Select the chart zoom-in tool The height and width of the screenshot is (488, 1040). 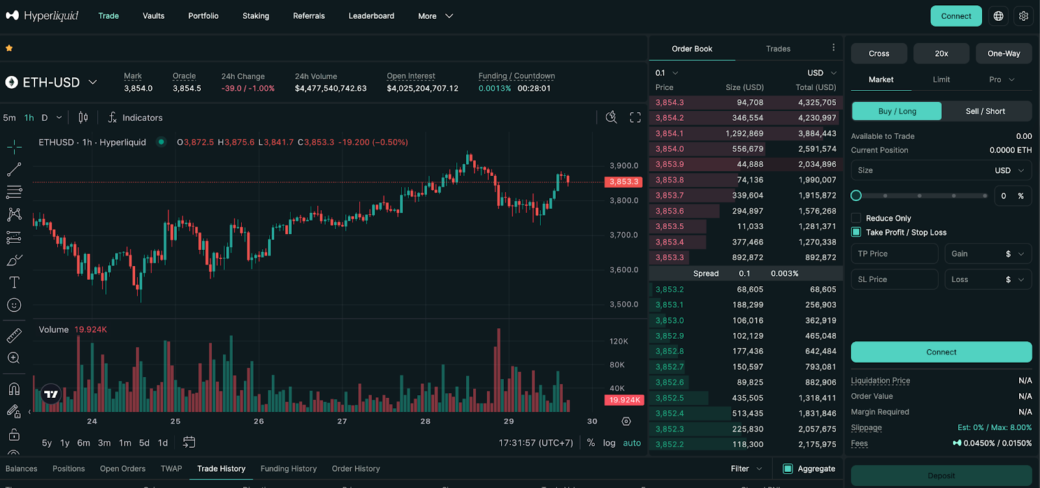14,358
